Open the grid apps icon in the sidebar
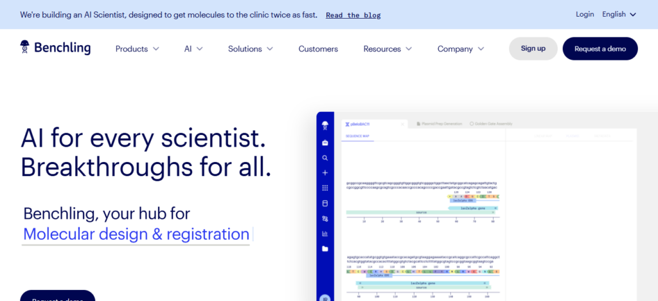This screenshot has width=658, height=301. point(325,188)
